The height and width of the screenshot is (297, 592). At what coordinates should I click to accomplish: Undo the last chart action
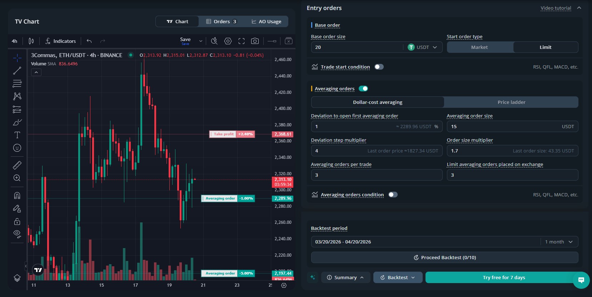coord(89,41)
